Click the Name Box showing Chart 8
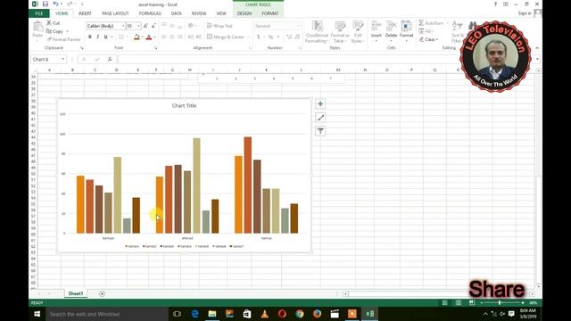Image resolution: width=571 pixels, height=321 pixels. pos(46,60)
